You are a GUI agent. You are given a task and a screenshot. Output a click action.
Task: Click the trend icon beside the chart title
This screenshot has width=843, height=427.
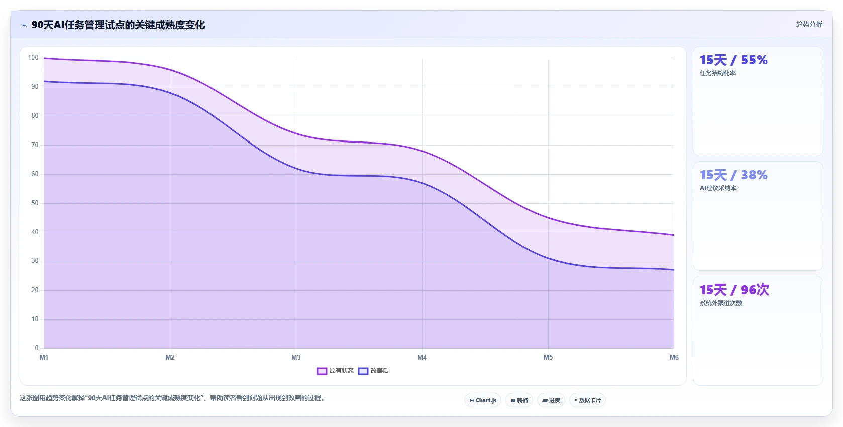pyautogui.click(x=24, y=25)
